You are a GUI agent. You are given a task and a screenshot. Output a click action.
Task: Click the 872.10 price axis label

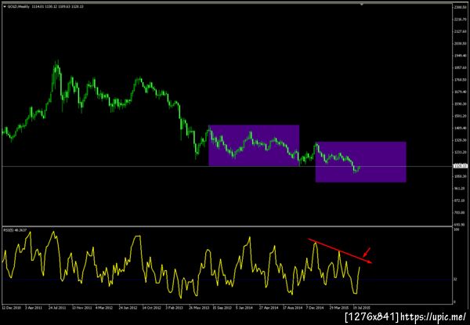461,200
